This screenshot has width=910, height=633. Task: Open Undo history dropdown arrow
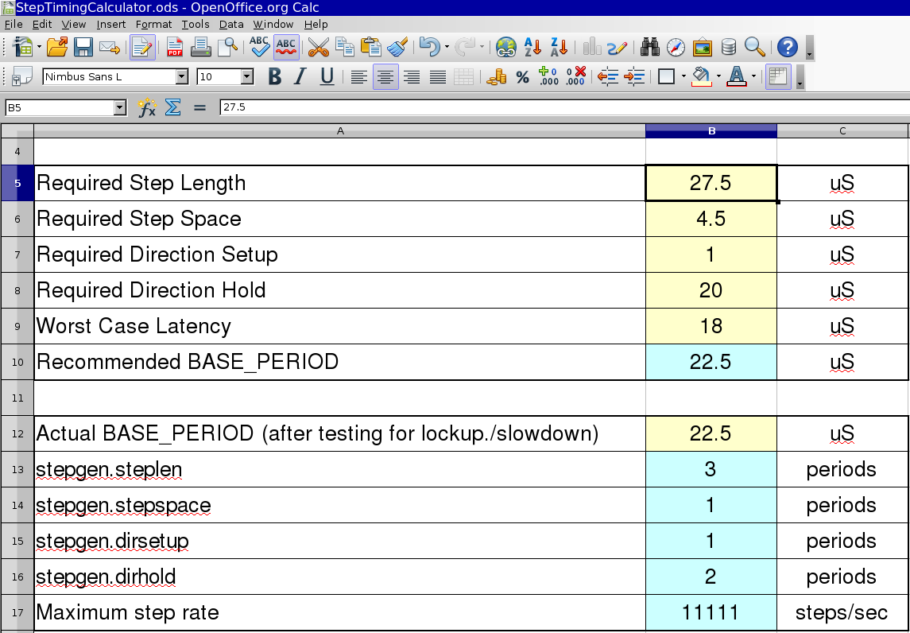click(x=447, y=47)
